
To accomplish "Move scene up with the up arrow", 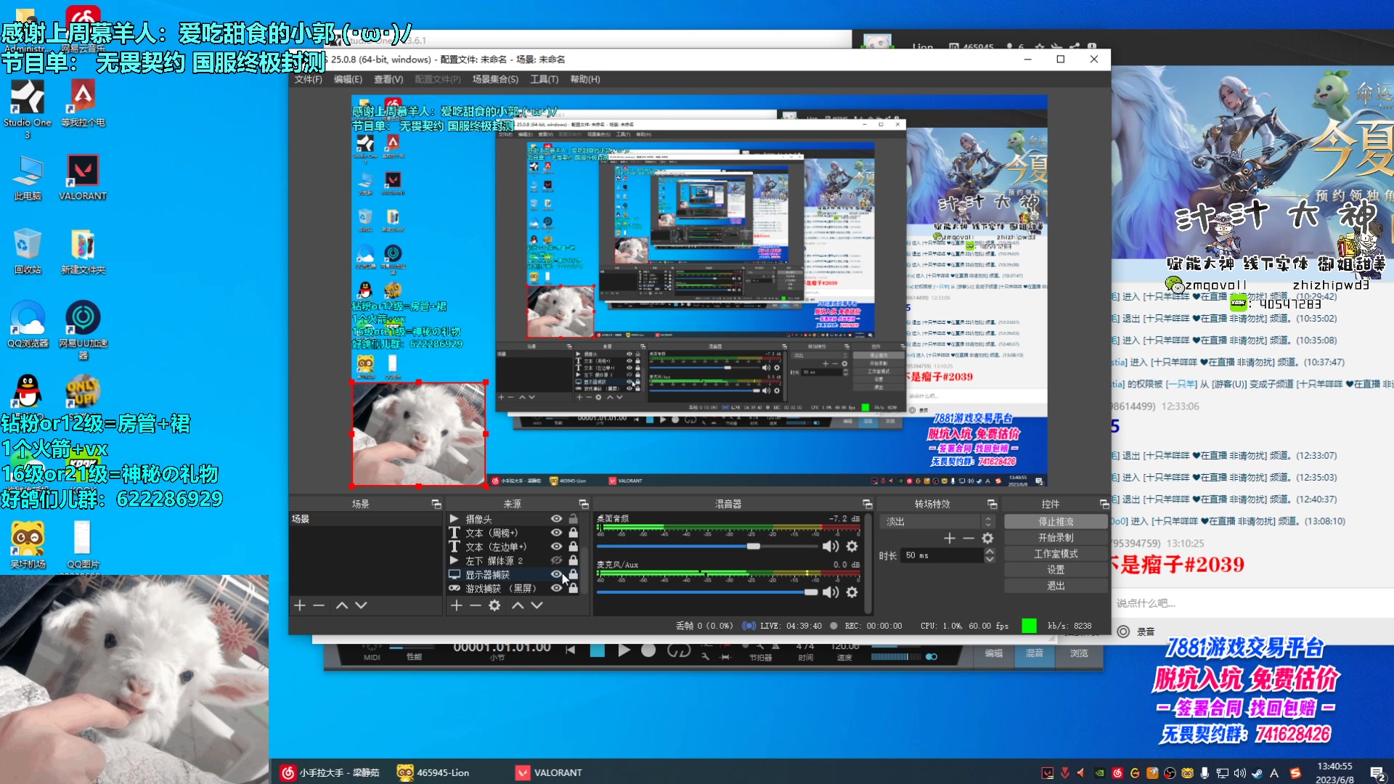I will pos(342,605).
